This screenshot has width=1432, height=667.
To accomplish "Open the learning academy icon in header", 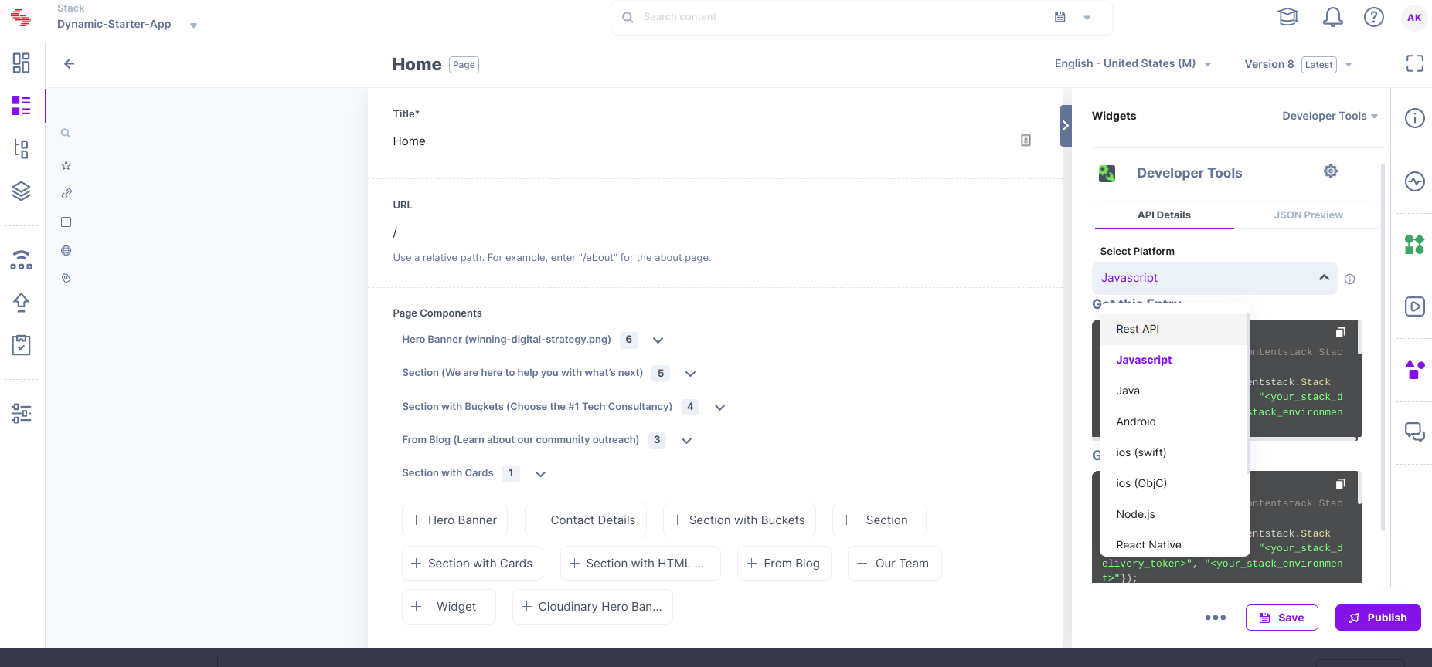I will pos(1288,17).
